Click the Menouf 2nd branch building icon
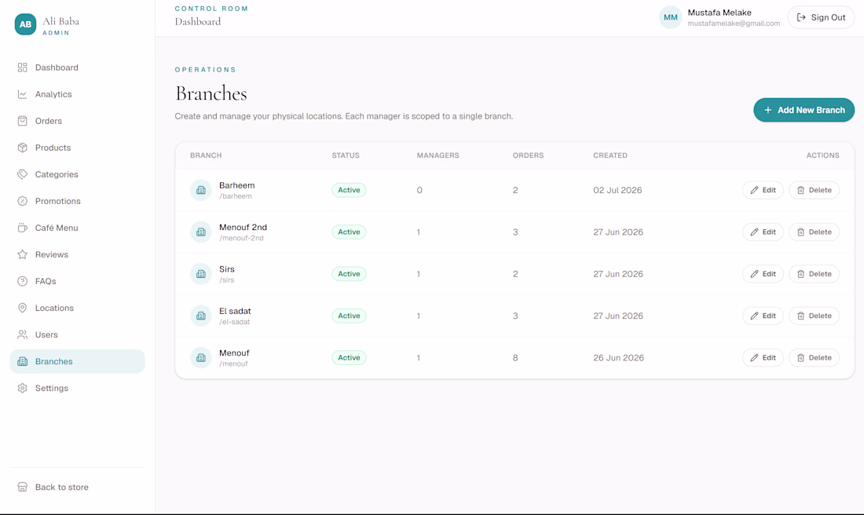The width and height of the screenshot is (864, 515). coord(200,232)
